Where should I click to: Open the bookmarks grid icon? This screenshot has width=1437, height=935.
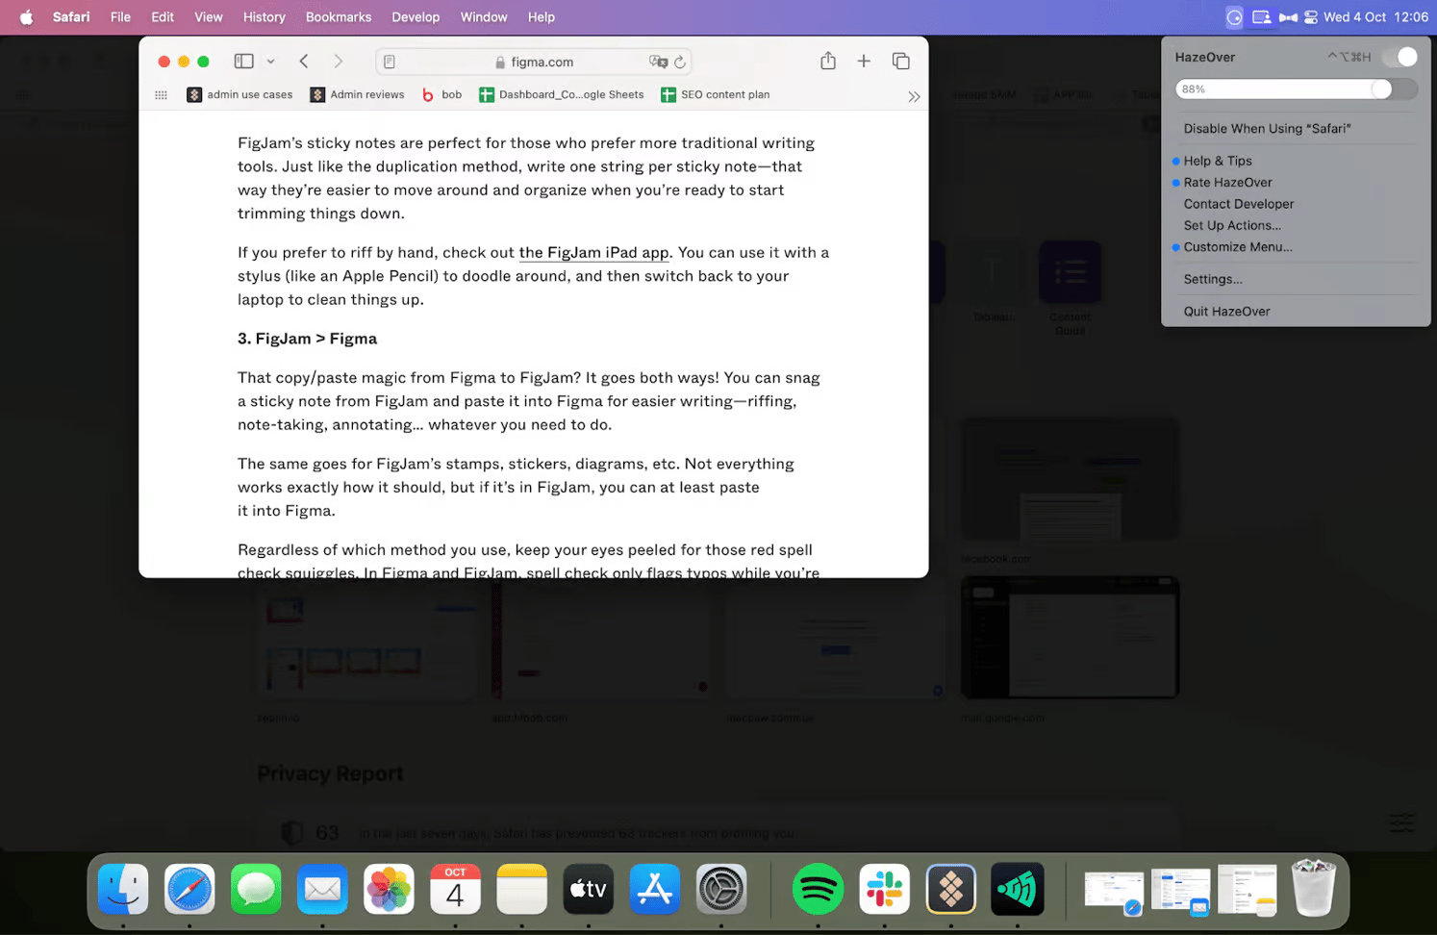(x=161, y=94)
